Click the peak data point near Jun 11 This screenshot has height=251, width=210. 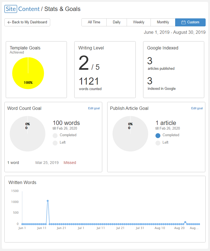48,201
